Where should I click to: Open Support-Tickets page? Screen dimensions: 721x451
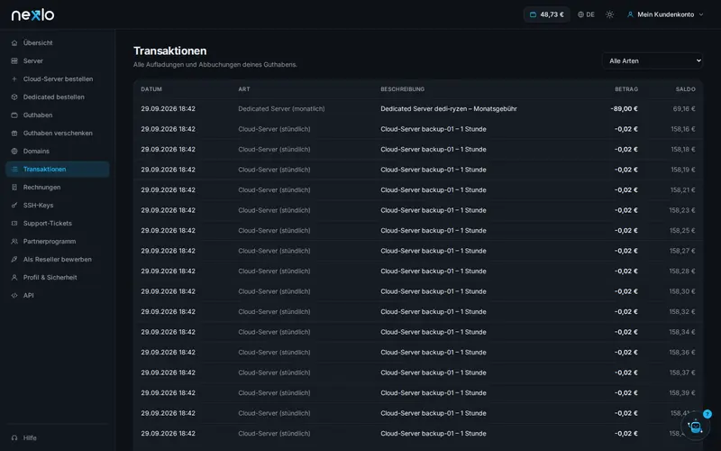[58, 223]
